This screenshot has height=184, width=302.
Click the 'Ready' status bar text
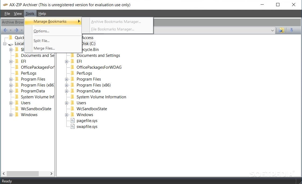7,181
